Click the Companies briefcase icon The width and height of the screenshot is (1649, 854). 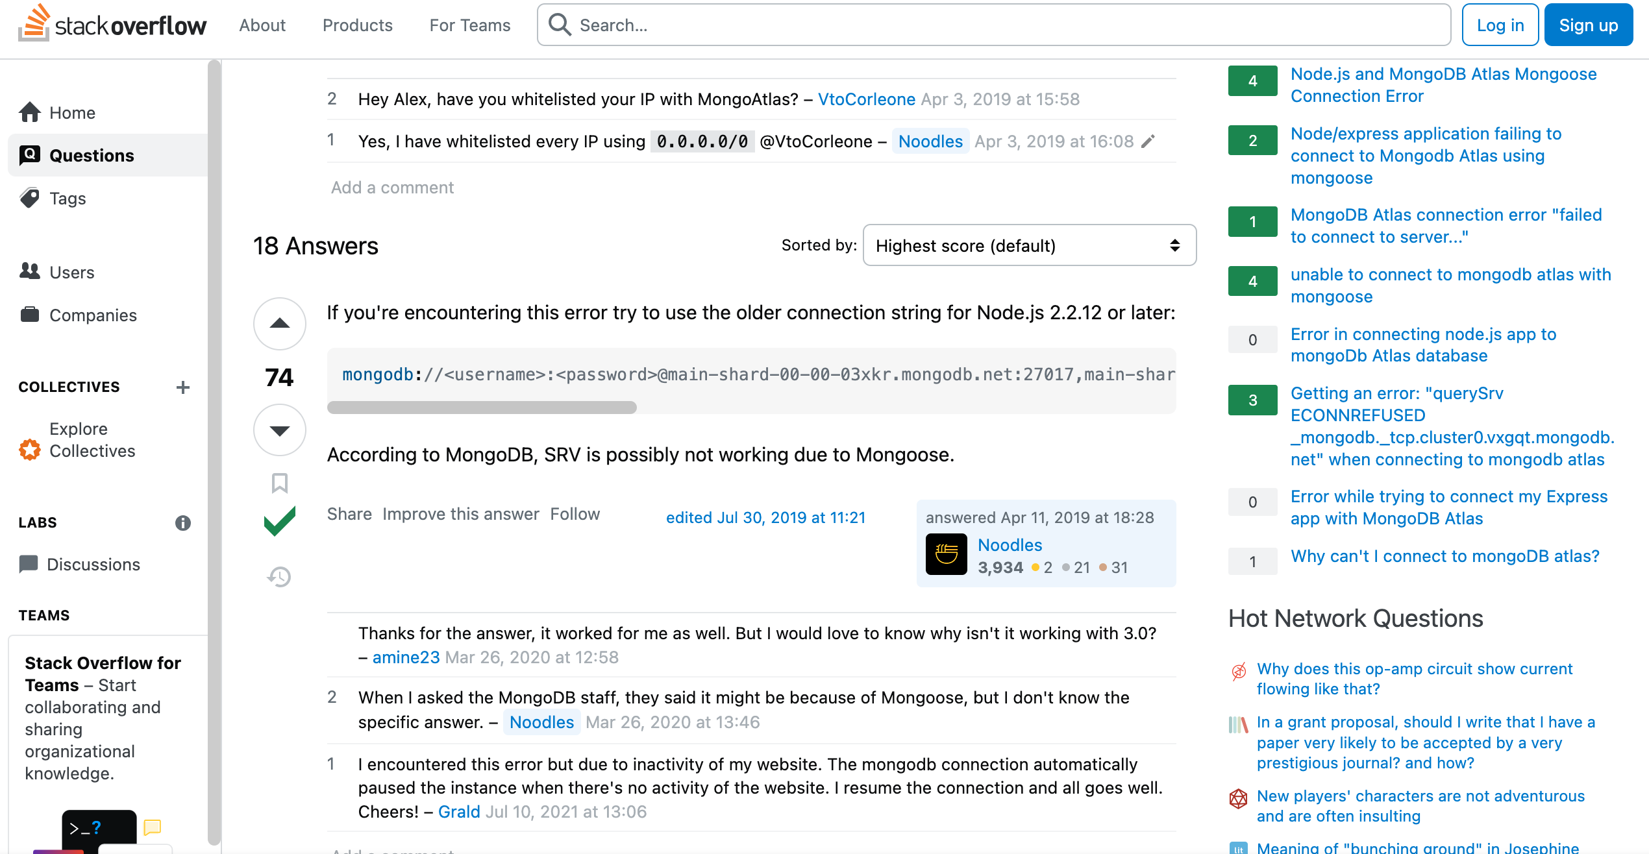pyautogui.click(x=30, y=314)
